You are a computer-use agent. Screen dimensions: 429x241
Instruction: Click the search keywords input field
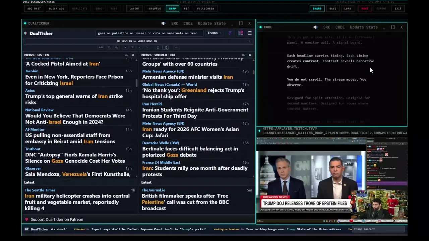[149, 33]
